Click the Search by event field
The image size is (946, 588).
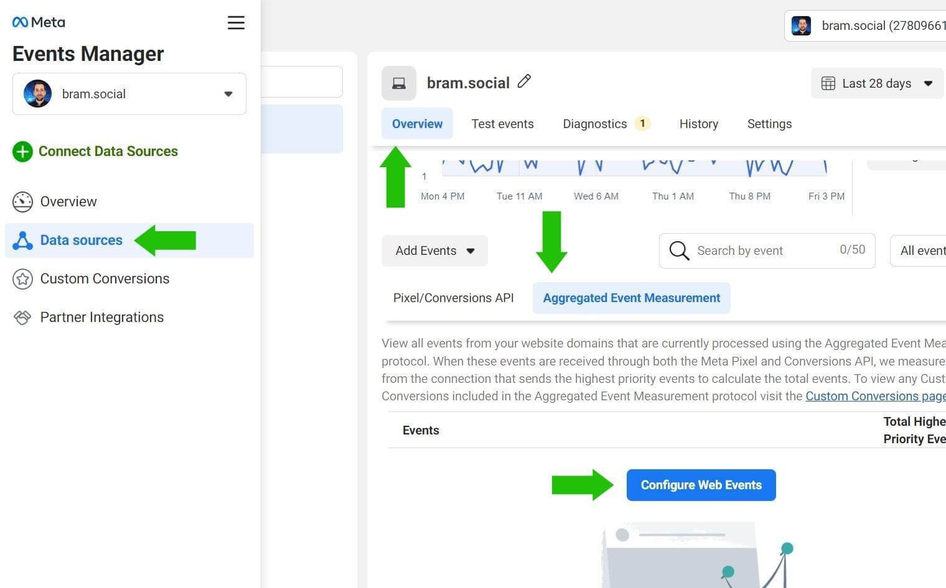click(767, 250)
